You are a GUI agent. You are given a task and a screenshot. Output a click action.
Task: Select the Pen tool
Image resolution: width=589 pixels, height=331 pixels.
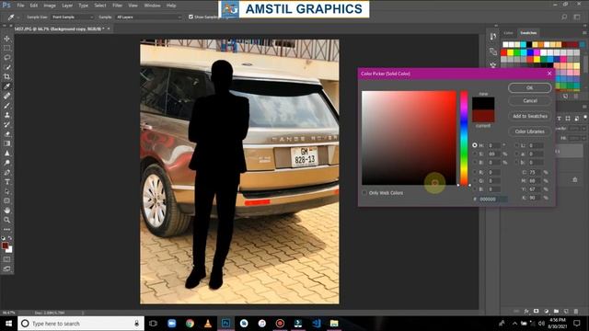pos(6,172)
